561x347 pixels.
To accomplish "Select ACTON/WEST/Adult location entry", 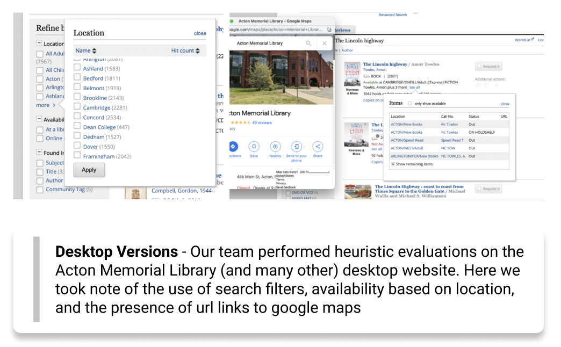I will pyautogui.click(x=407, y=148).
